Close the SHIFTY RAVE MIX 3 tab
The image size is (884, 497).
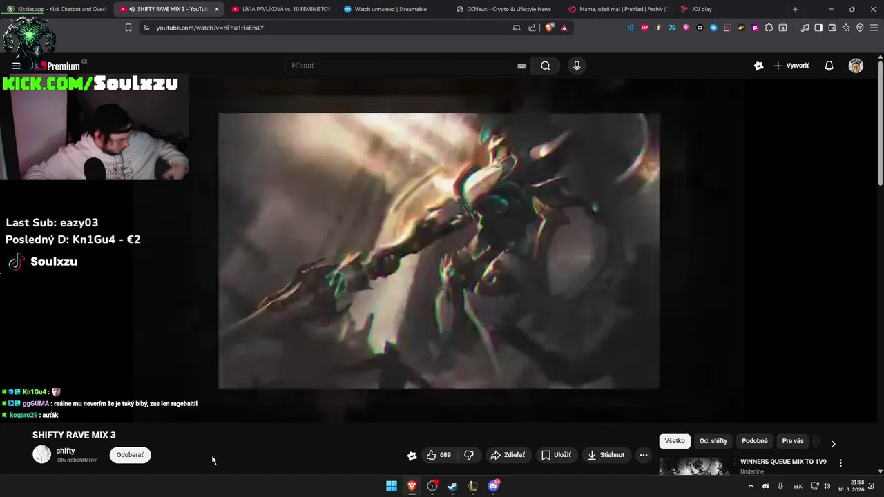217,9
